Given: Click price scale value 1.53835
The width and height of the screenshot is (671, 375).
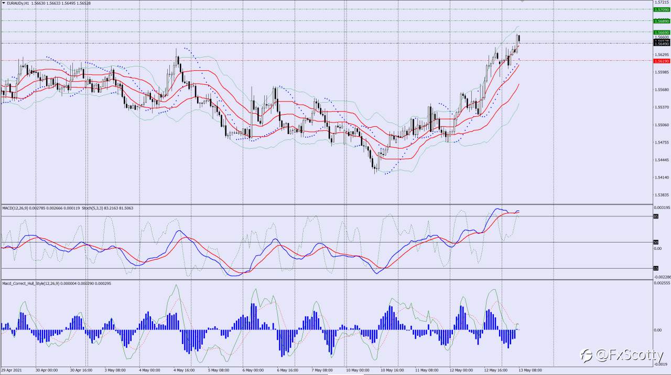Looking at the screenshot, I should (x=662, y=195).
